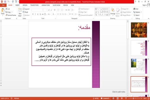Save the presentation from quick access toolbar

point(5,2)
